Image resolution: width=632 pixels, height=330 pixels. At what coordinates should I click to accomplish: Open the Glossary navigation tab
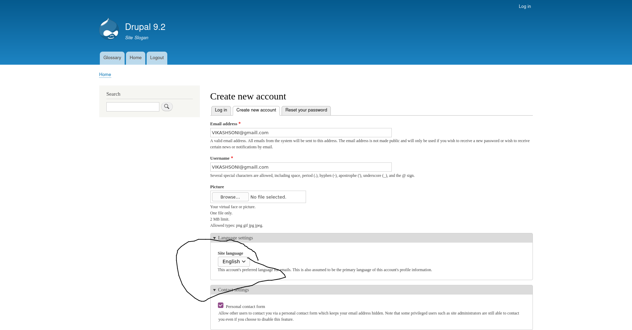[112, 58]
